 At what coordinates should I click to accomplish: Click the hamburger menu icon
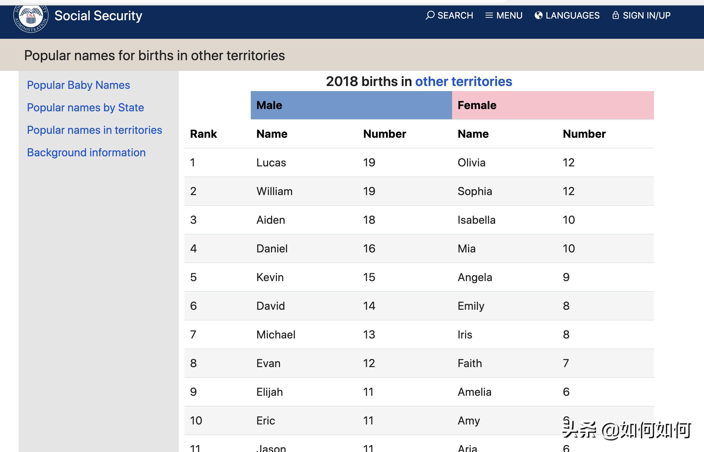489,15
